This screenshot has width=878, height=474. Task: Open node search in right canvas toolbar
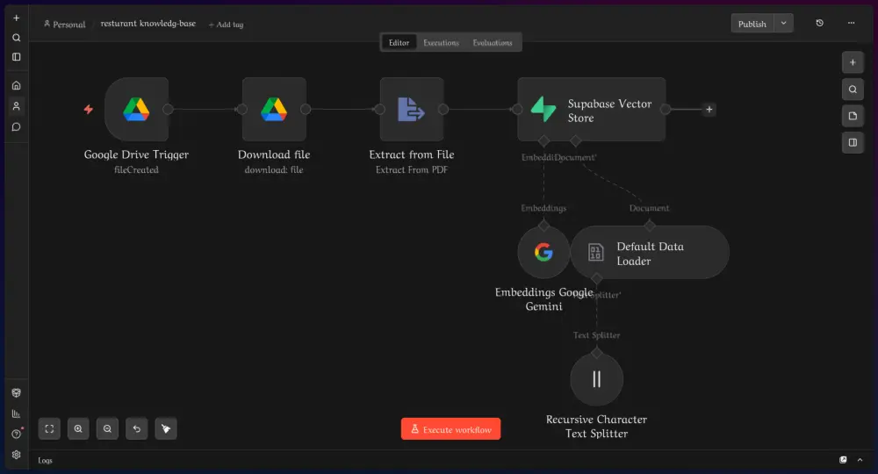pyautogui.click(x=853, y=90)
